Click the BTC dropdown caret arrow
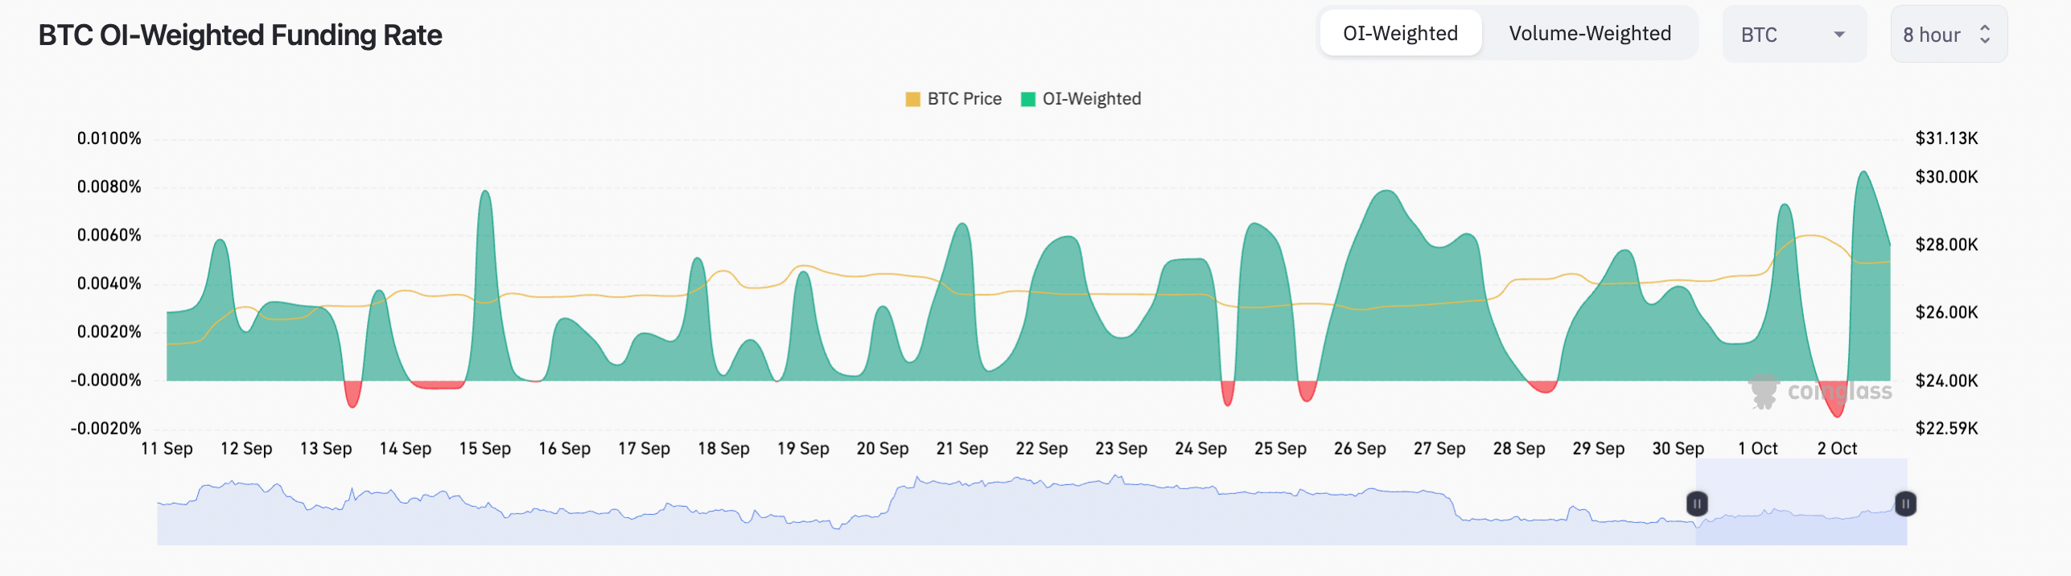The width and height of the screenshot is (2071, 576). tap(1839, 35)
